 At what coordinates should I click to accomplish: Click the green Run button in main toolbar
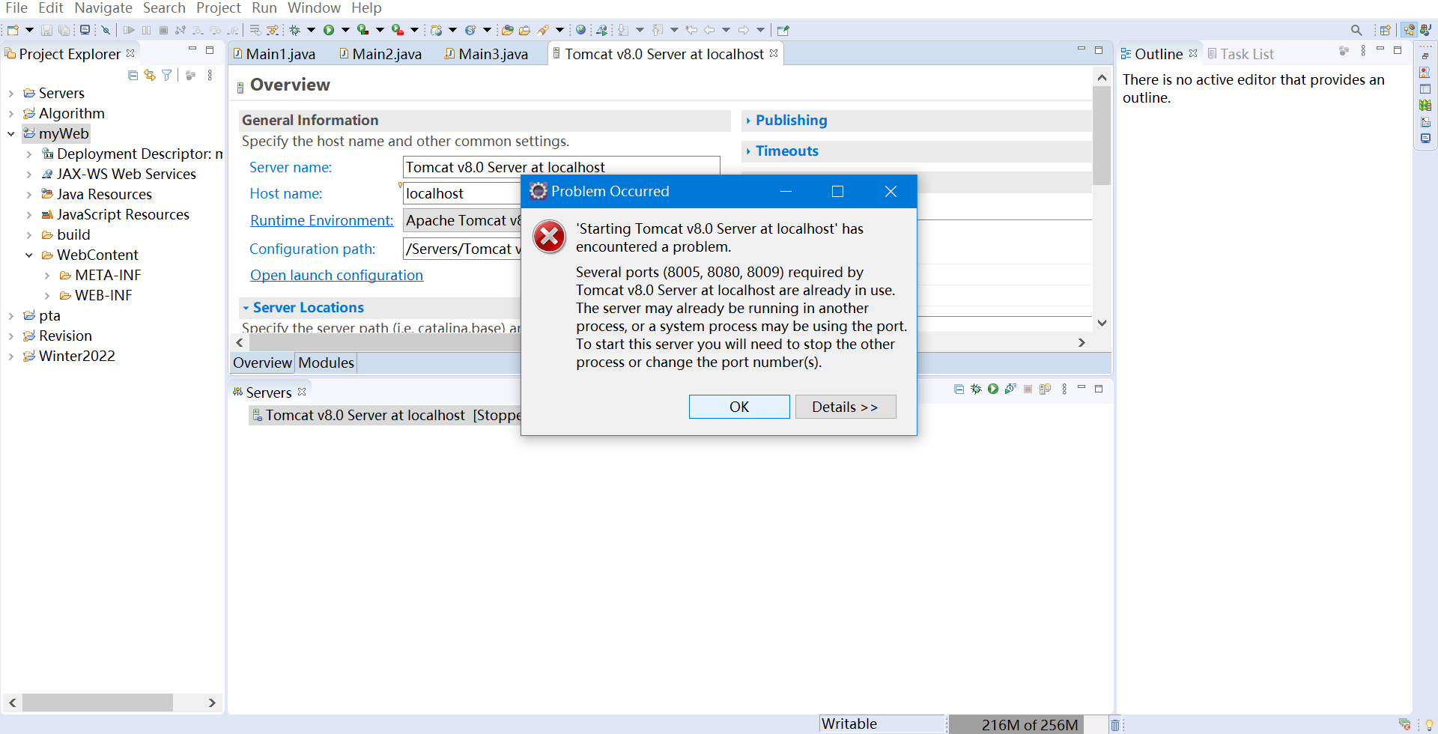coord(329,30)
